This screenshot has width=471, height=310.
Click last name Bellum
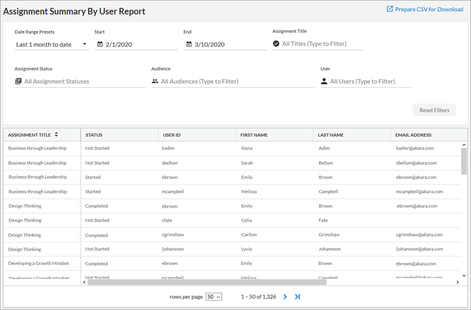pos(326,163)
